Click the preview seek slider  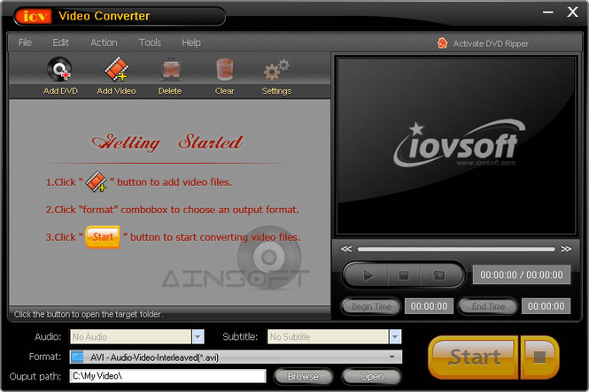(x=455, y=250)
